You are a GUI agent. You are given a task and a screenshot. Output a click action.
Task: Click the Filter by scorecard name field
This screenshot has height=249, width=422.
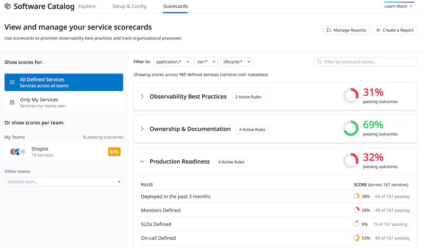pyautogui.click(x=366, y=62)
